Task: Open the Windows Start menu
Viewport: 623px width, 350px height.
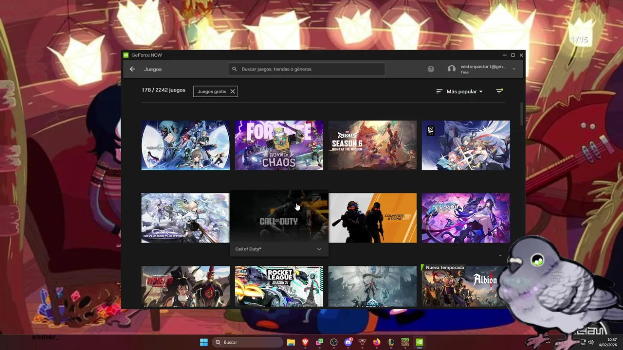Action: pyautogui.click(x=204, y=342)
